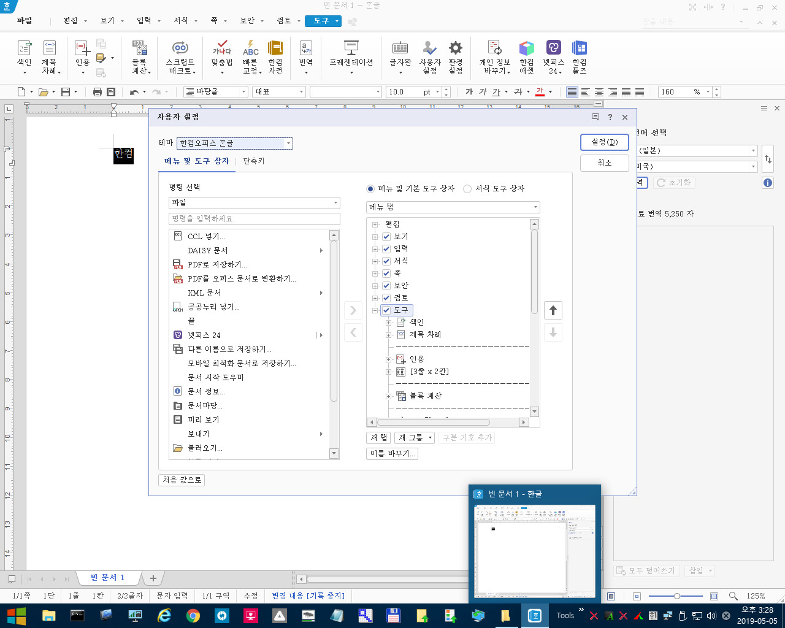Select 메뉴 및 기본 도구 상자 radio

[x=370, y=189]
